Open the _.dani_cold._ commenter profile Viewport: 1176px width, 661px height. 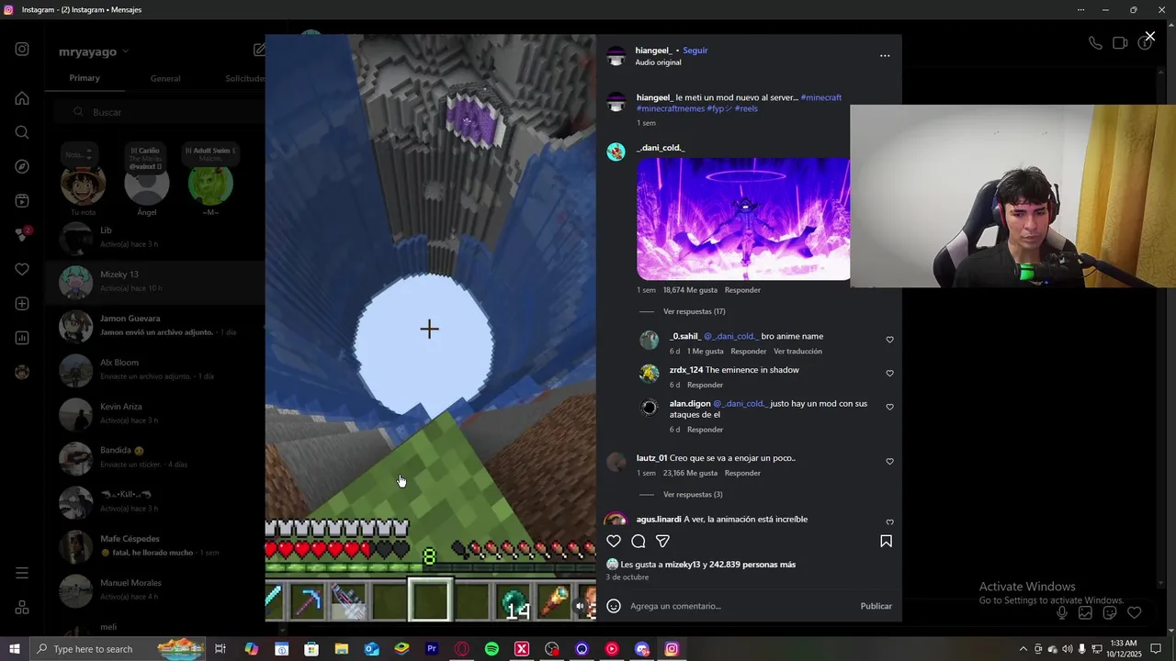point(661,148)
